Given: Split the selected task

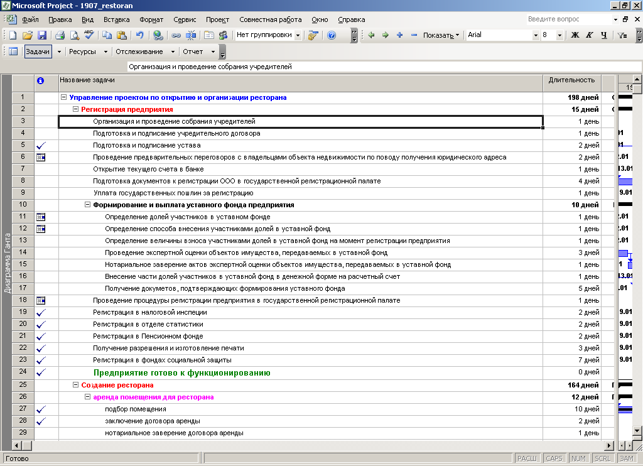Looking at the screenshot, I should pos(191,35).
